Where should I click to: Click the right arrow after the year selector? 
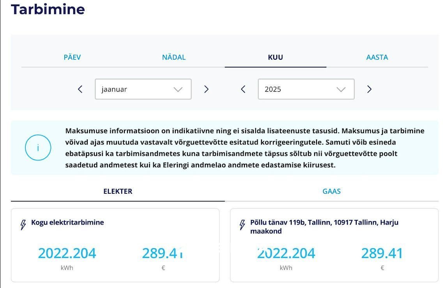pyautogui.click(x=369, y=89)
